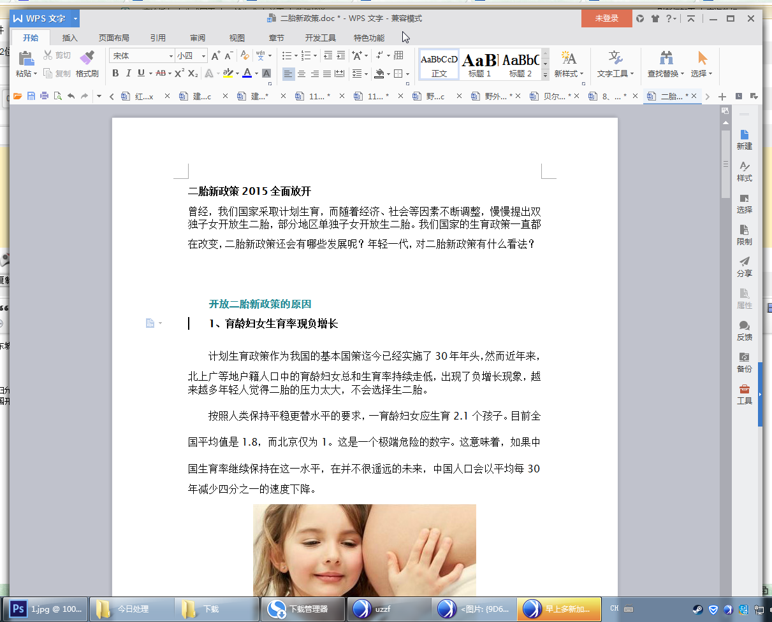Switch to the 引用 (References) tab
Image resolution: width=772 pixels, height=622 pixels.
[x=158, y=38]
